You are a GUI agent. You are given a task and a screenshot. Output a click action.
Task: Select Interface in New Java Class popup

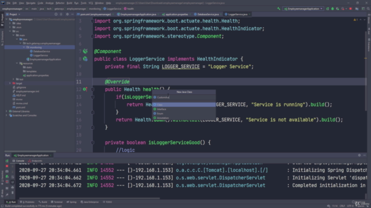[x=184, y=109]
